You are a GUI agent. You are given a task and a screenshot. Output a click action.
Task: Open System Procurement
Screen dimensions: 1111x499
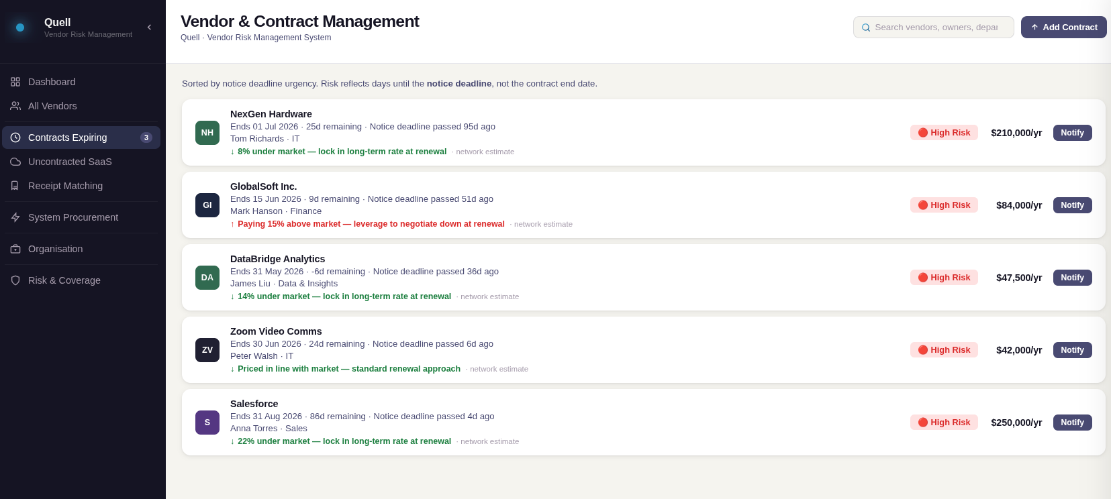[x=81, y=217]
